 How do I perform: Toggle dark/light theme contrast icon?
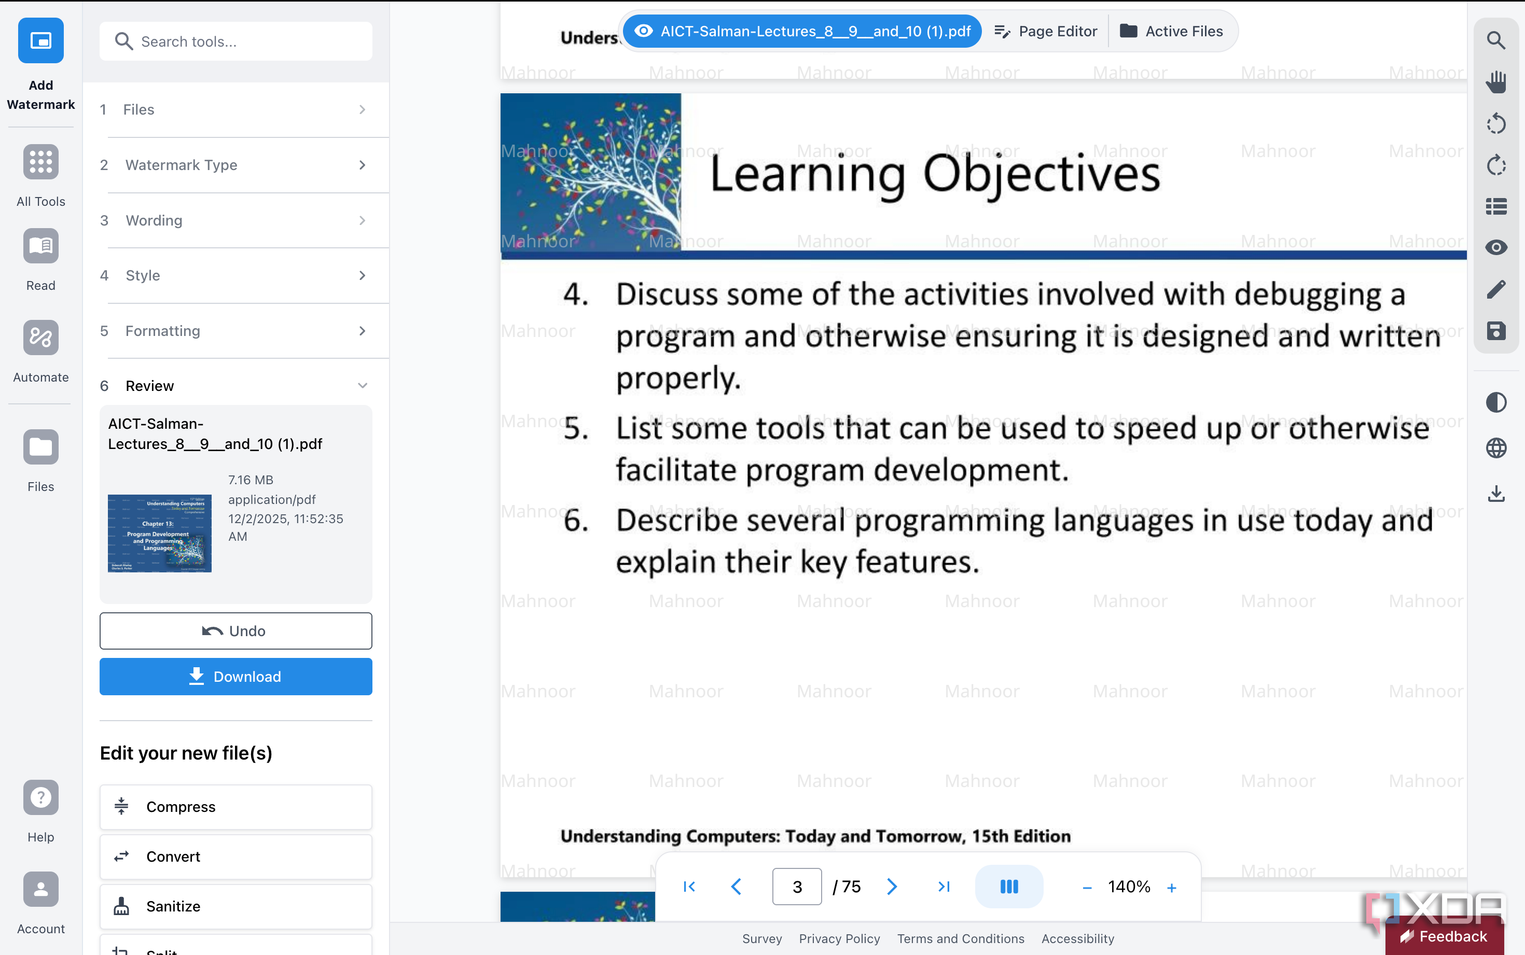[1495, 402]
